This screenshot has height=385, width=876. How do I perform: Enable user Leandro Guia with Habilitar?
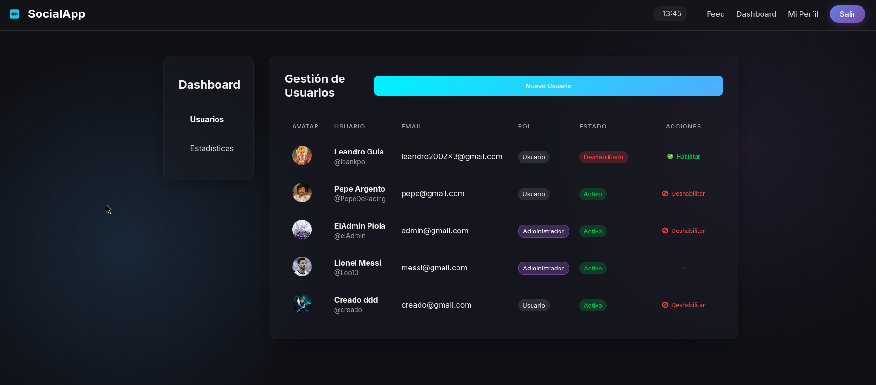tap(684, 156)
